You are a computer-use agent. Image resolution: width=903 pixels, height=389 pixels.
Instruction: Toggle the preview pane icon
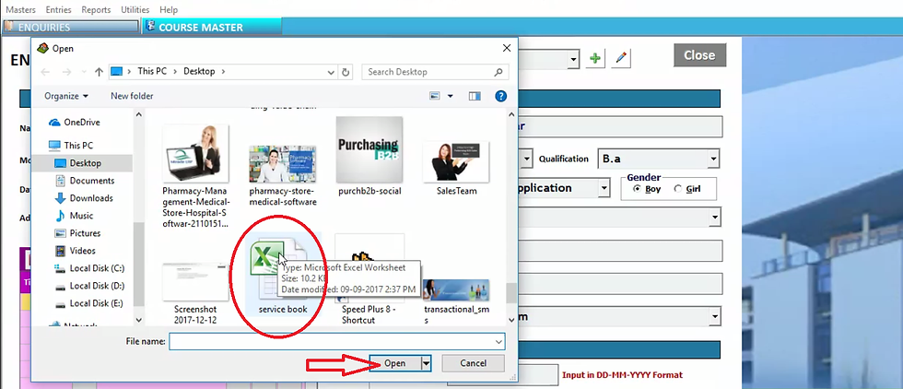click(475, 96)
